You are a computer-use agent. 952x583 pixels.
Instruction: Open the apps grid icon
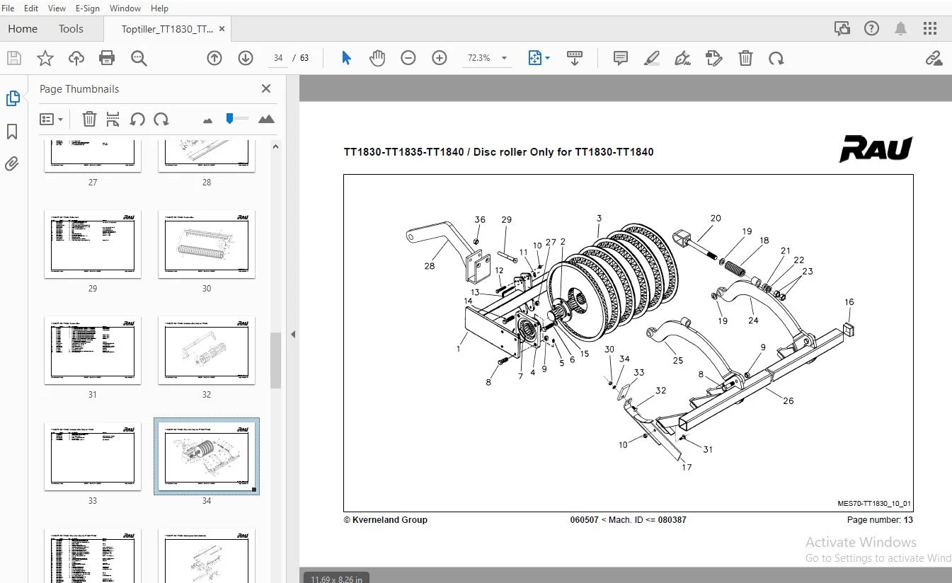930,28
